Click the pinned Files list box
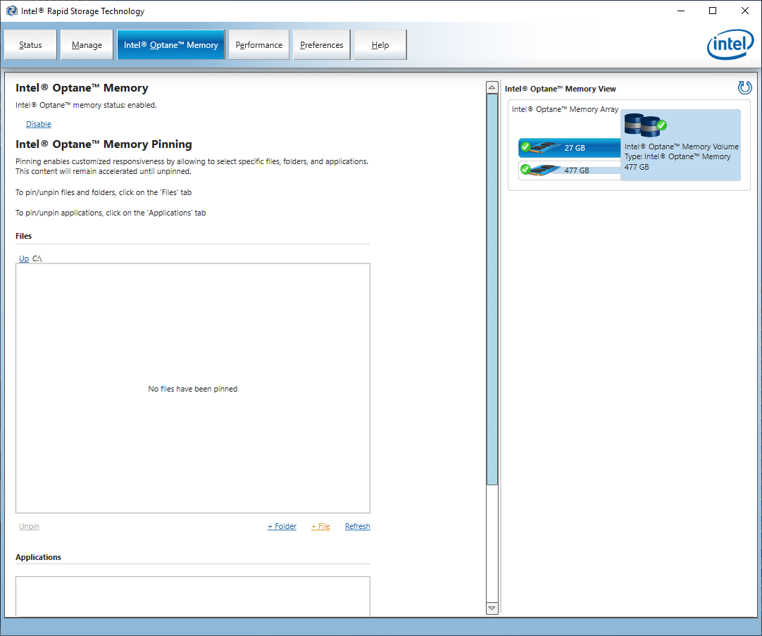The image size is (762, 636). [x=193, y=388]
